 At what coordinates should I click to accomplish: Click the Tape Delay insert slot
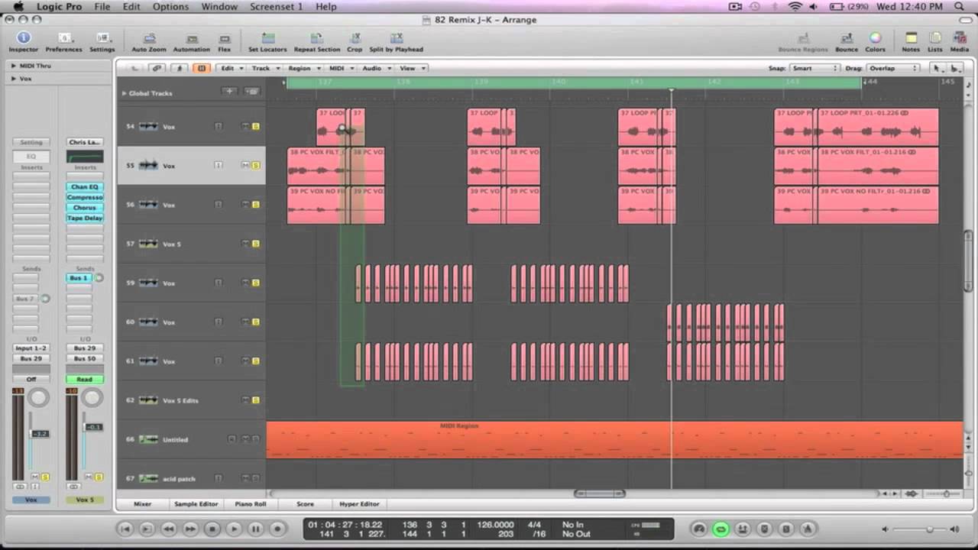point(84,218)
